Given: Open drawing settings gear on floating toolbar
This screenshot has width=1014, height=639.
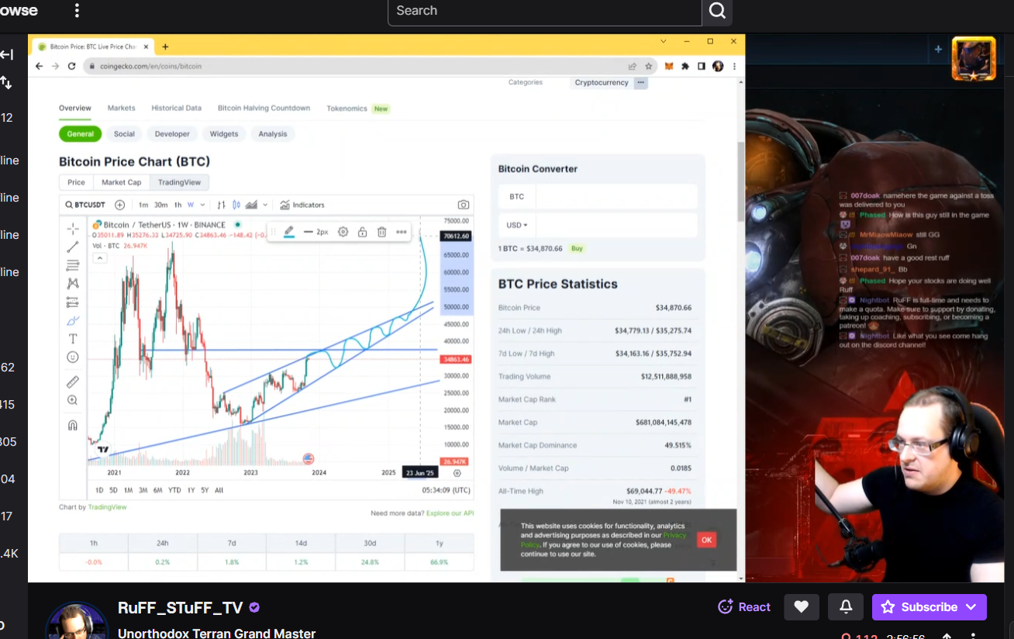Looking at the screenshot, I should coord(343,232).
